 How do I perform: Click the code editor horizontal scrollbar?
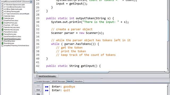click(73, 72)
